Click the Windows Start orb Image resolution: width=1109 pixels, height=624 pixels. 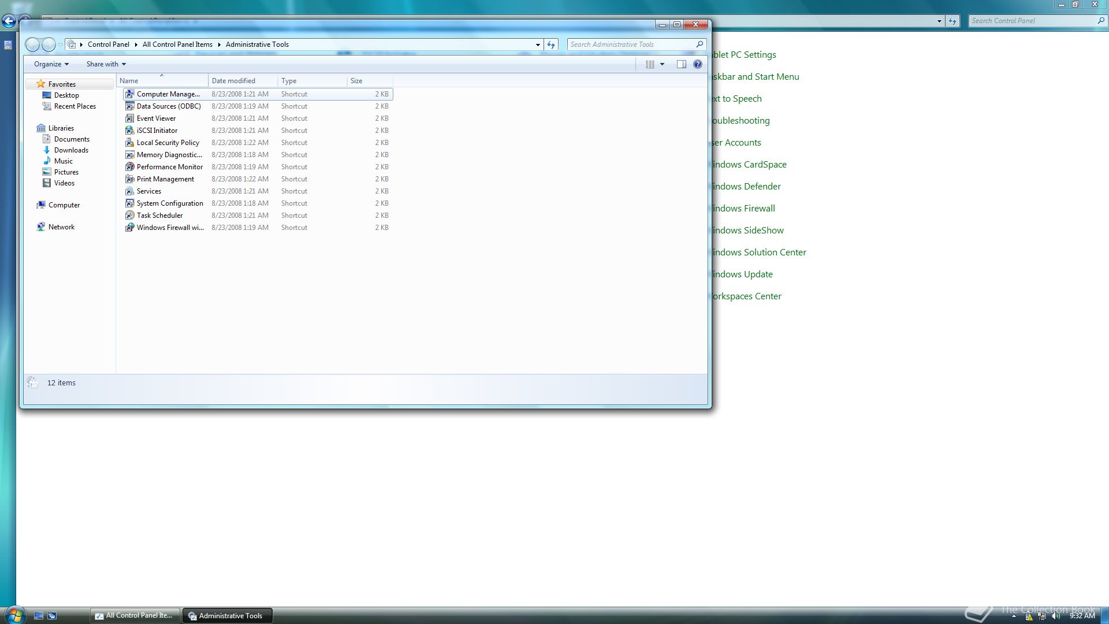pos(14,615)
